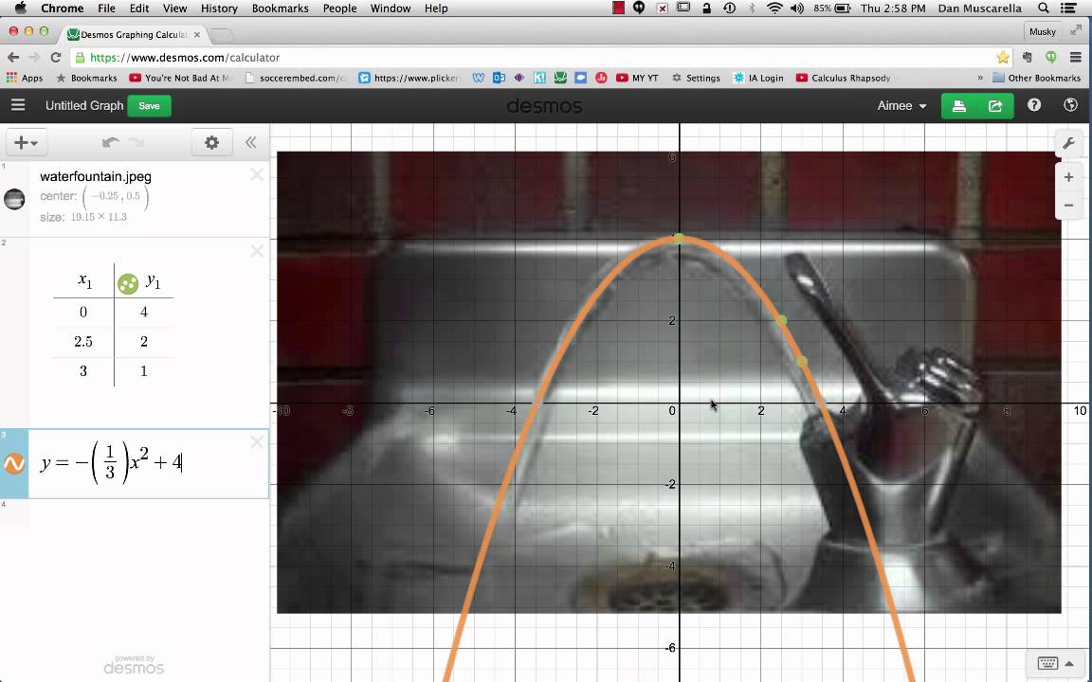Open the Desmos hamburger menu
1092x682 pixels.
tap(18, 105)
